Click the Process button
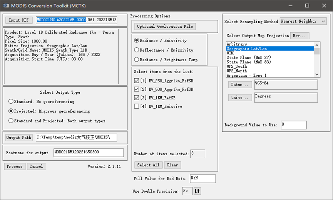The height and width of the screenshot is (200, 333). point(15,166)
